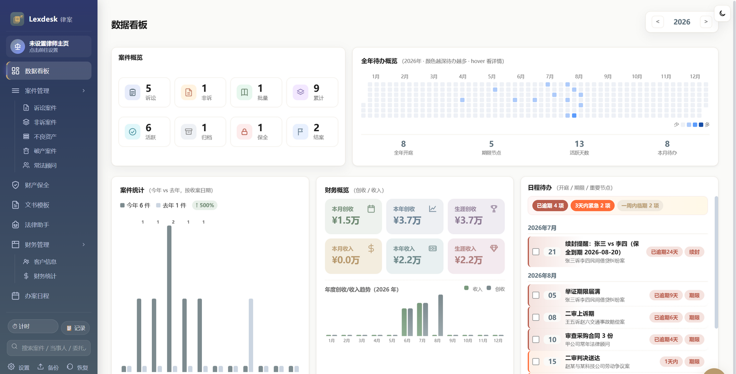The width and height of the screenshot is (736, 374).
Task: Click banknote icon in 本年收入 card
Action: 432,248
